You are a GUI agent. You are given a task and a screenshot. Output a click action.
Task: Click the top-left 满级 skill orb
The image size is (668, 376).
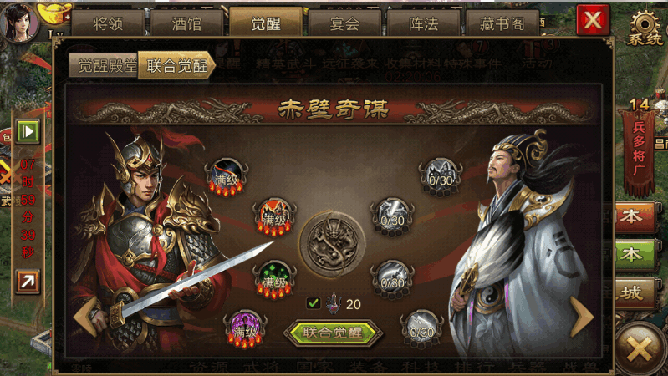227,178
